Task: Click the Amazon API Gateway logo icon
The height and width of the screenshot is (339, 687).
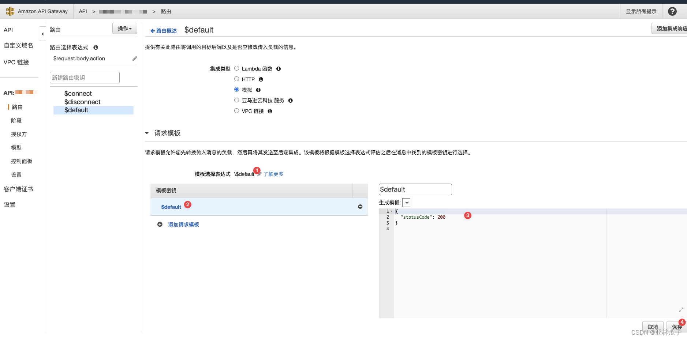Action: pos(10,11)
